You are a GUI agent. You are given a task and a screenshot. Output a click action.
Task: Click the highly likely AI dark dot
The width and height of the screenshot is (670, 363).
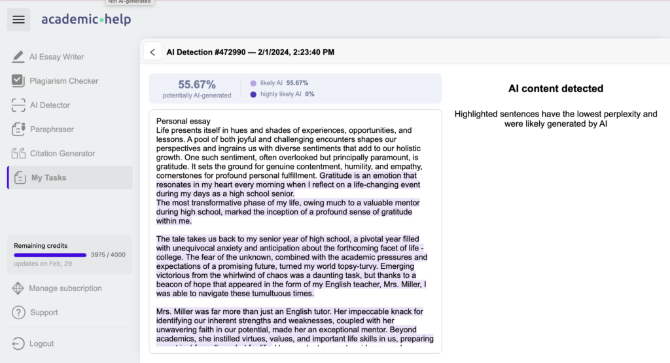pyautogui.click(x=253, y=94)
